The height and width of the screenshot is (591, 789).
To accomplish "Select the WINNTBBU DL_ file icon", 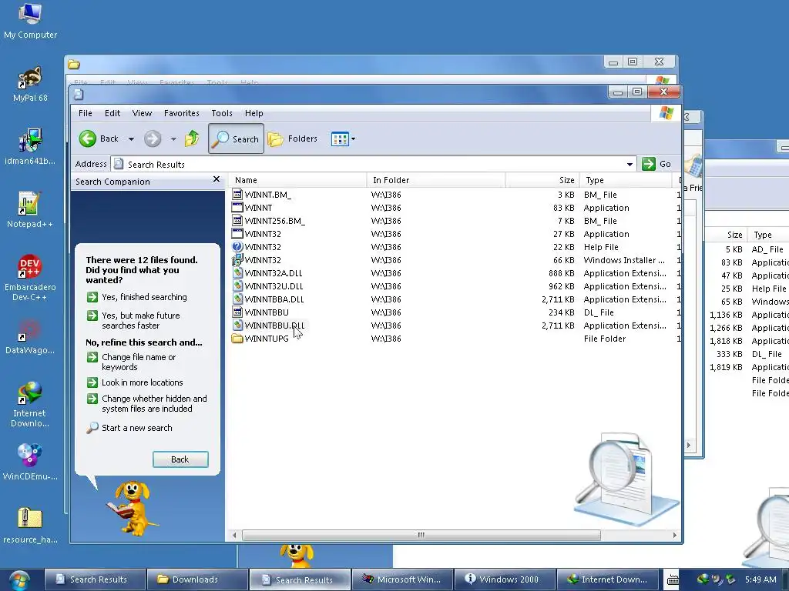I will [237, 312].
